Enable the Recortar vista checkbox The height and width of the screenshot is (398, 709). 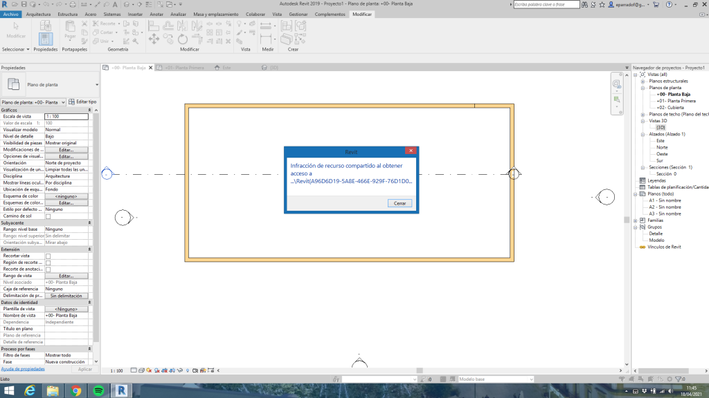pyautogui.click(x=48, y=256)
